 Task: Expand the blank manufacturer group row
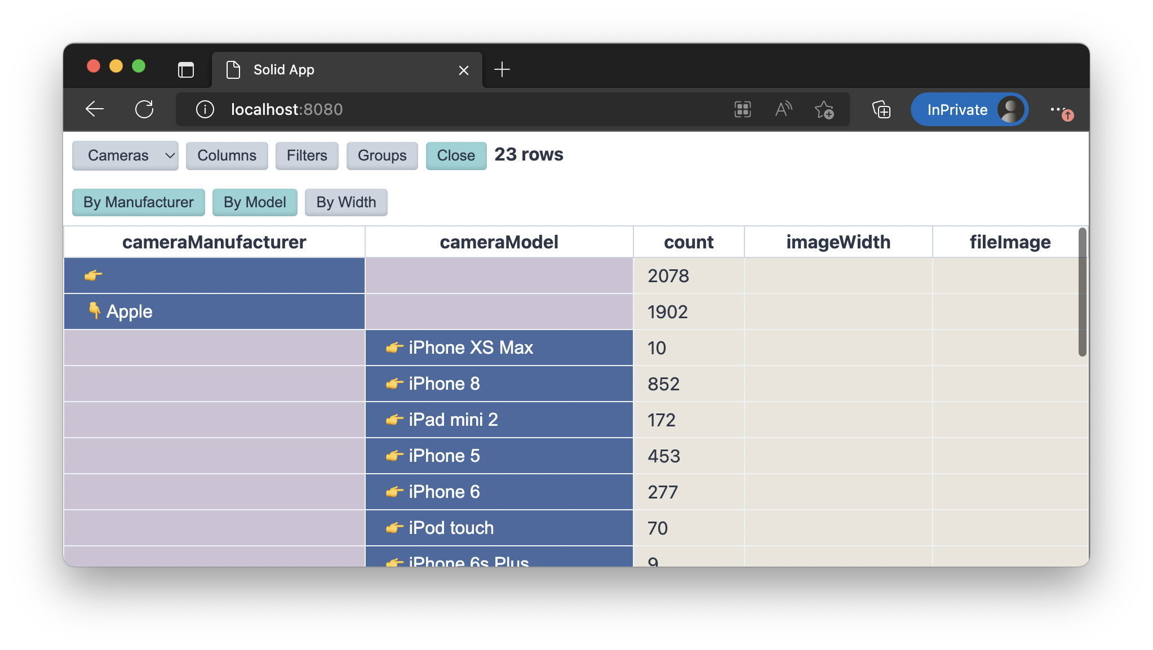pyautogui.click(x=214, y=275)
